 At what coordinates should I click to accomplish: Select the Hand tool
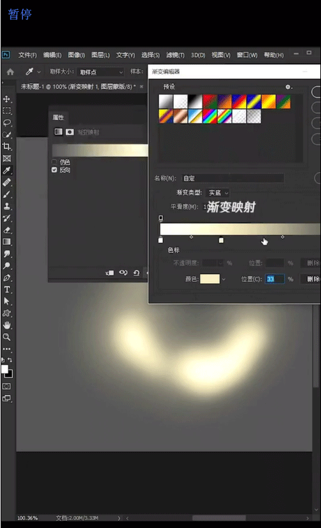[x=6, y=325]
